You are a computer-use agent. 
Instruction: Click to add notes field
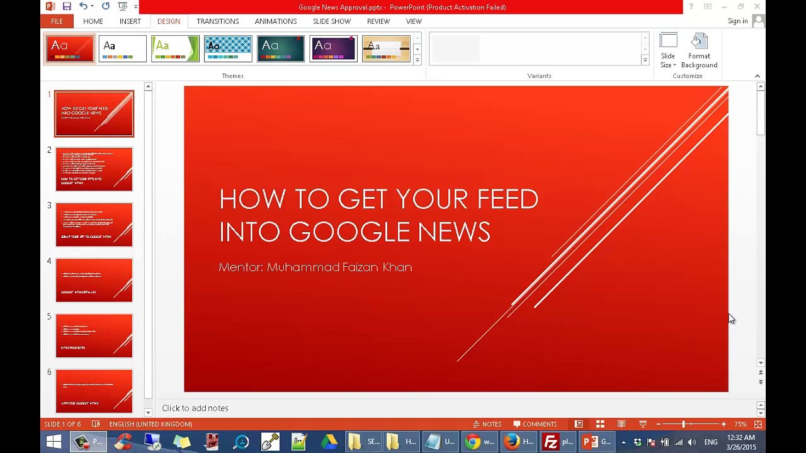(195, 408)
